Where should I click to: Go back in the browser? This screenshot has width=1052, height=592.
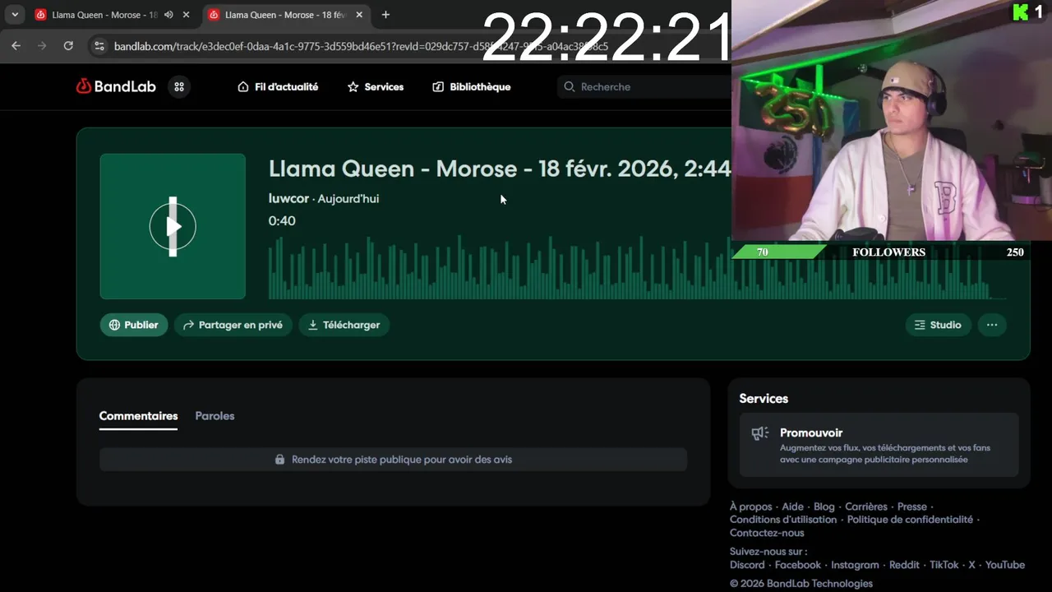pyautogui.click(x=16, y=46)
